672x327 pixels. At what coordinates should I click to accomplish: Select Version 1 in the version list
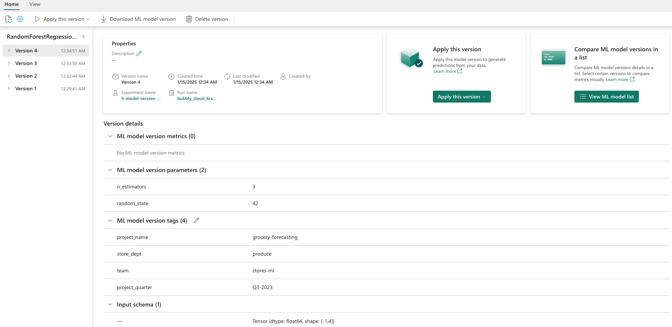26,88
